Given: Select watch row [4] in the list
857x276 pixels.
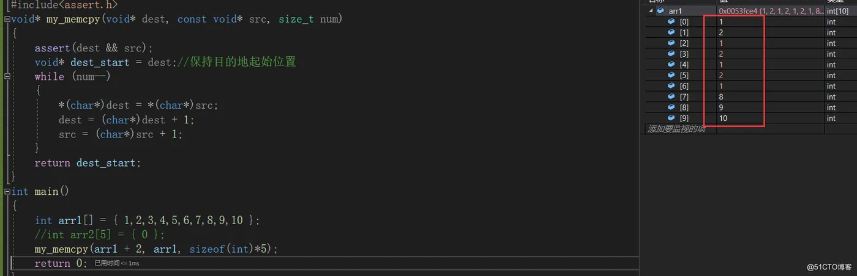Looking at the screenshot, I should 750,65.
